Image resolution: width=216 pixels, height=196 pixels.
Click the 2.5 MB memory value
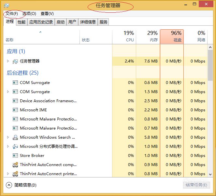(151, 101)
